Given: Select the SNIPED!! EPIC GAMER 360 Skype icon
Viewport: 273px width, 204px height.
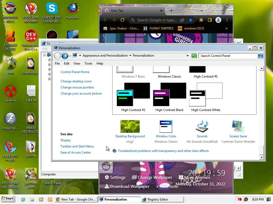Looking at the screenshot, I should pos(52,12).
